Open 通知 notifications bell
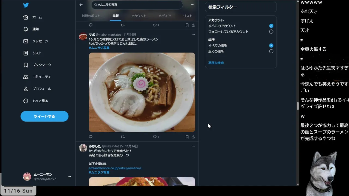The height and width of the screenshot is (196, 349). tap(26, 29)
